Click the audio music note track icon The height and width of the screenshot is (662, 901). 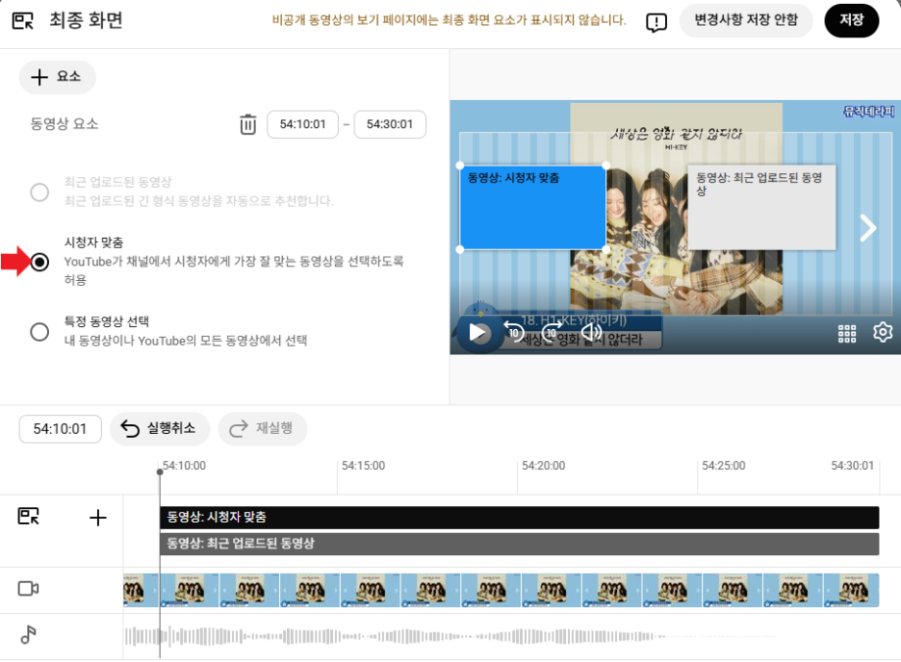pyautogui.click(x=28, y=634)
